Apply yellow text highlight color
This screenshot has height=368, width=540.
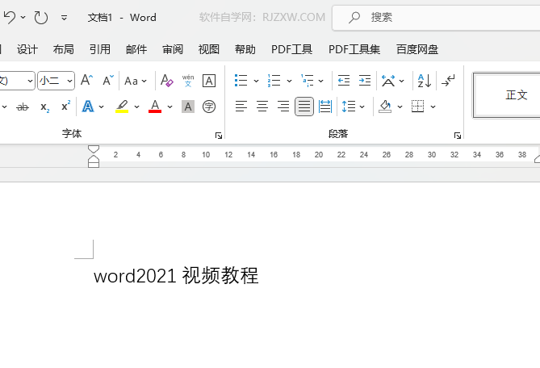tap(122, 107)
